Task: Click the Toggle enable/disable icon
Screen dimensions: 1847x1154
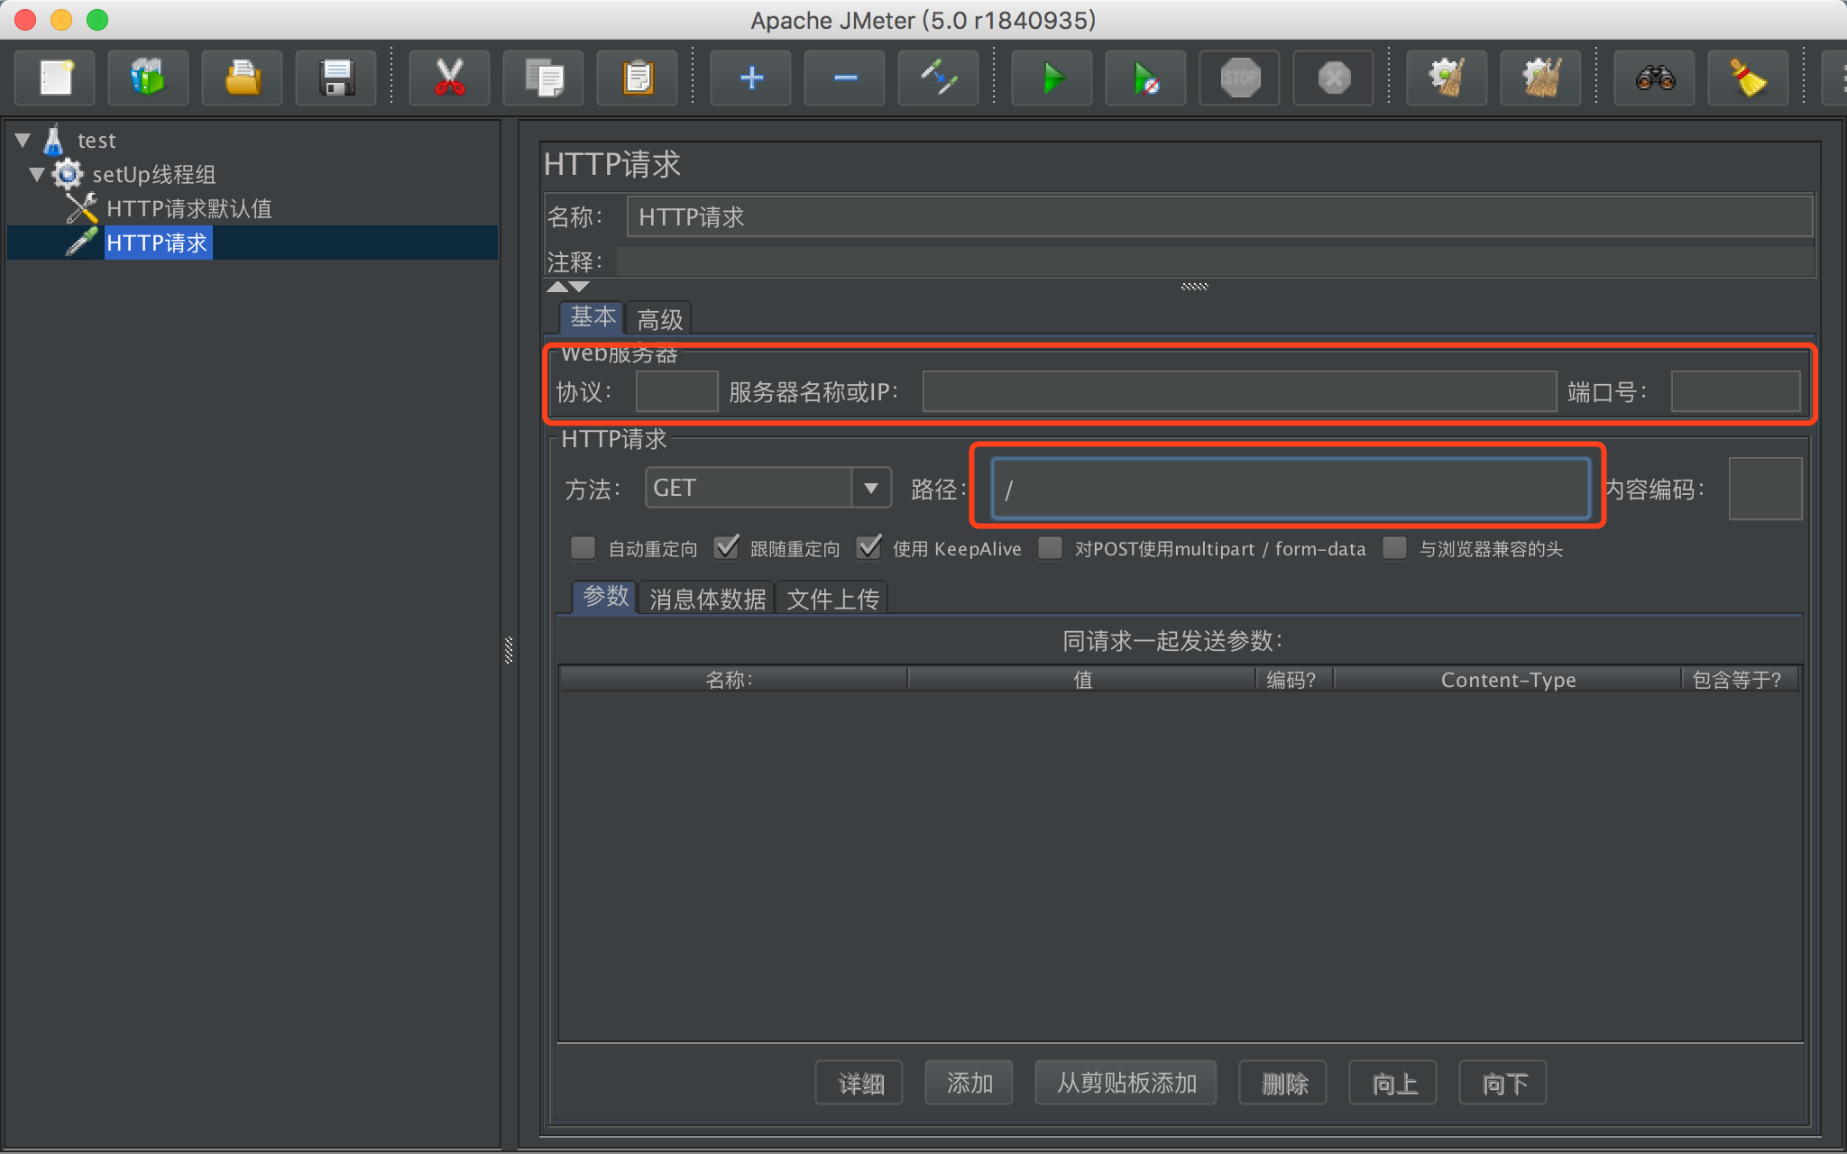Action: (938, 78)
